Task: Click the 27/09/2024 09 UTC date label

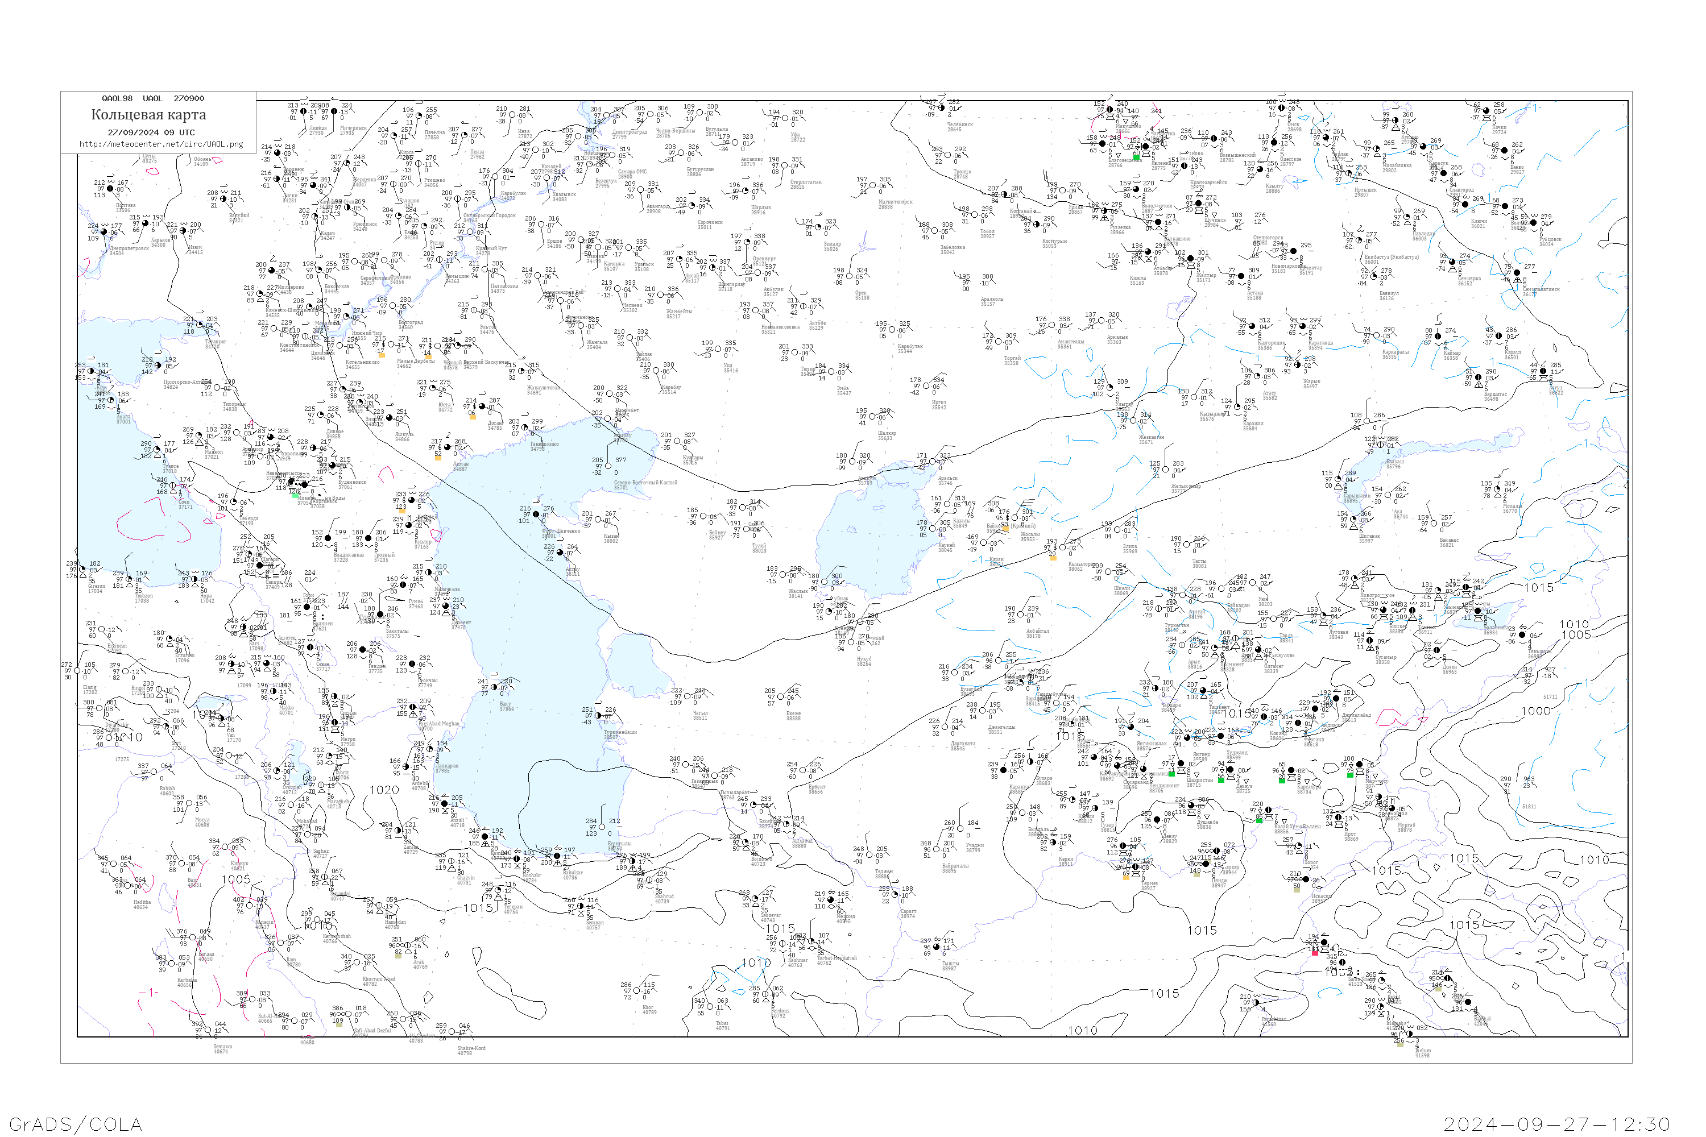Action: tap(151, 132)
